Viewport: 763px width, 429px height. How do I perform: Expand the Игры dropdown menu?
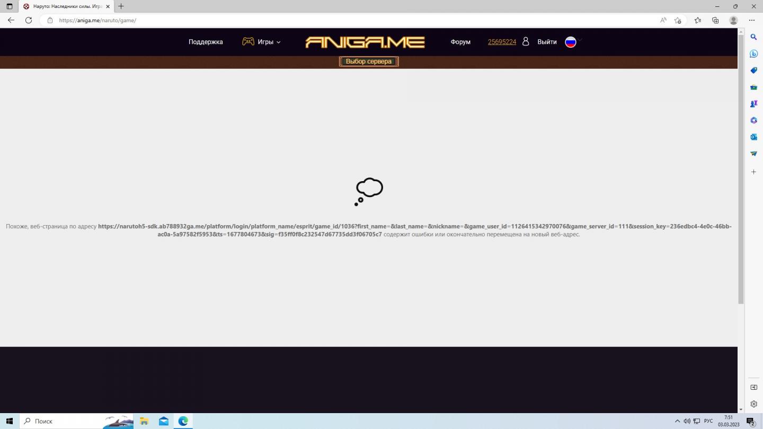pos(262,42)
